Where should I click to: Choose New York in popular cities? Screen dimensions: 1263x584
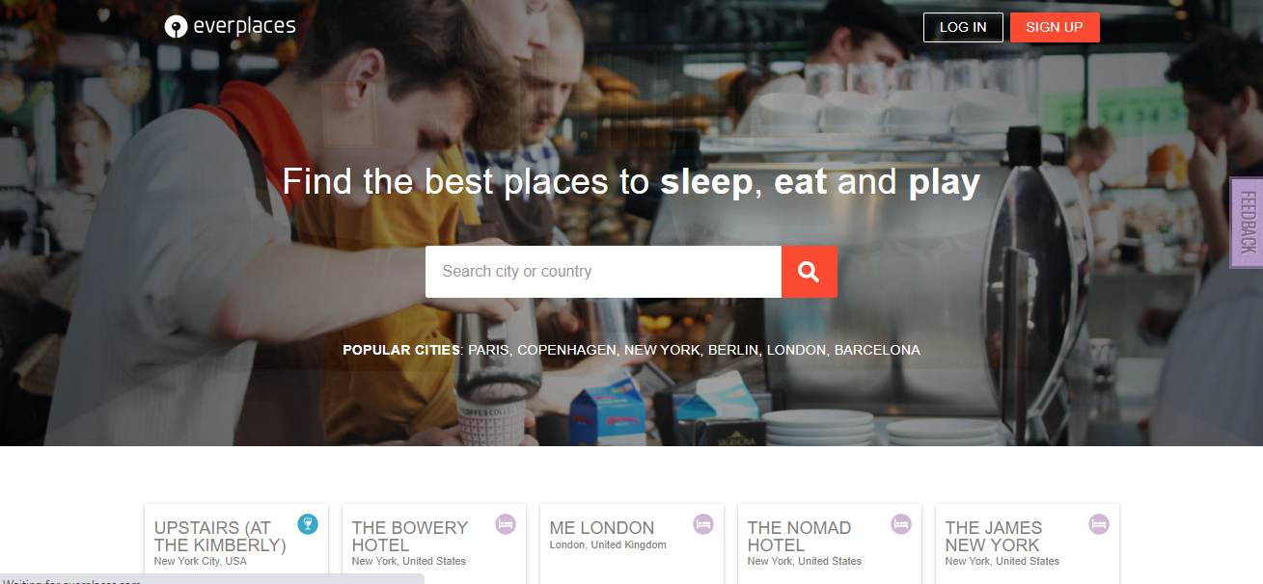click(662, 350)
